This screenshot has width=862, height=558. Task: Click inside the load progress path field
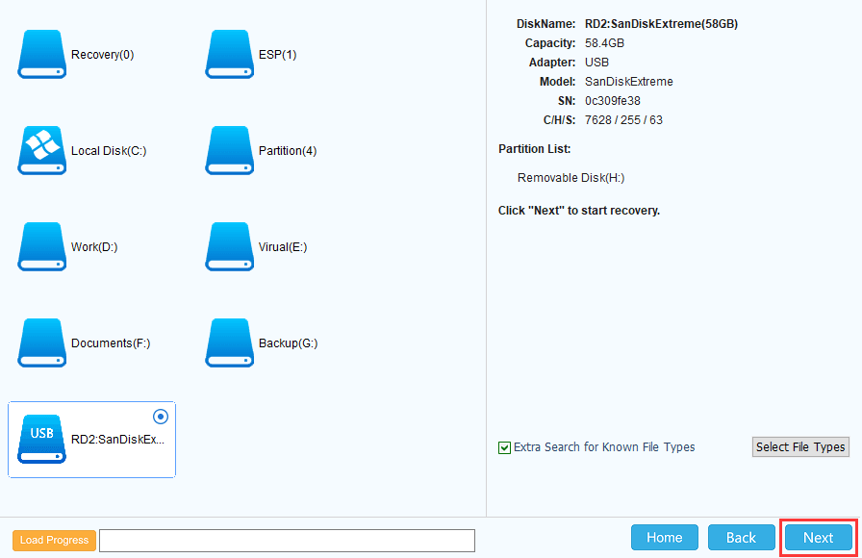[x=287, y=541]
